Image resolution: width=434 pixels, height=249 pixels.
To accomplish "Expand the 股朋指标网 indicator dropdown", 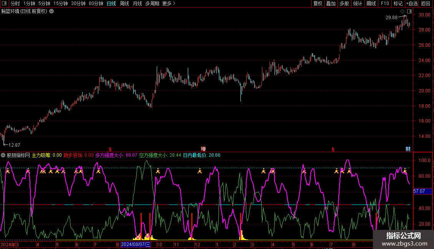I will point(3,155).
